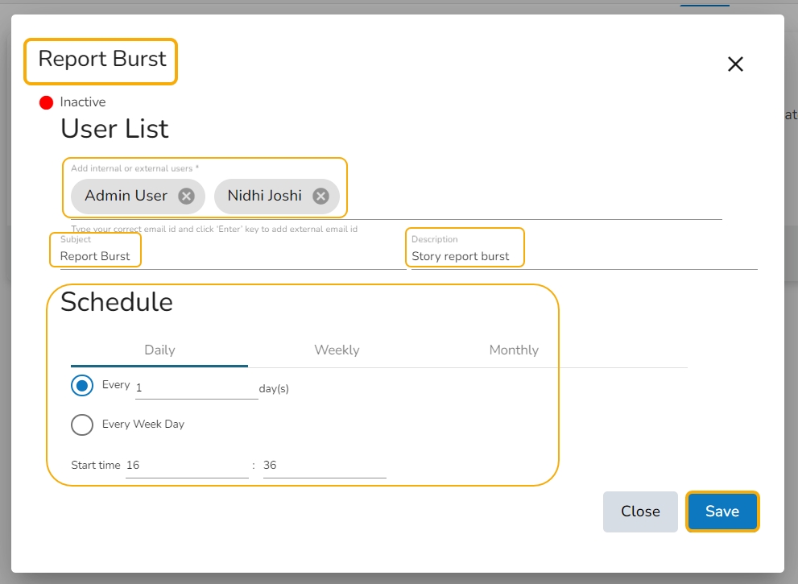Choose the Every Week Day option
Screen dimensions: 798x584
(82, 425)
